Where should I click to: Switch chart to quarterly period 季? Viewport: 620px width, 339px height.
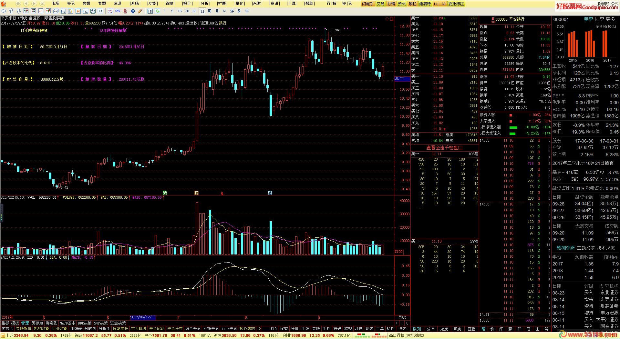(x=239, y=11)
